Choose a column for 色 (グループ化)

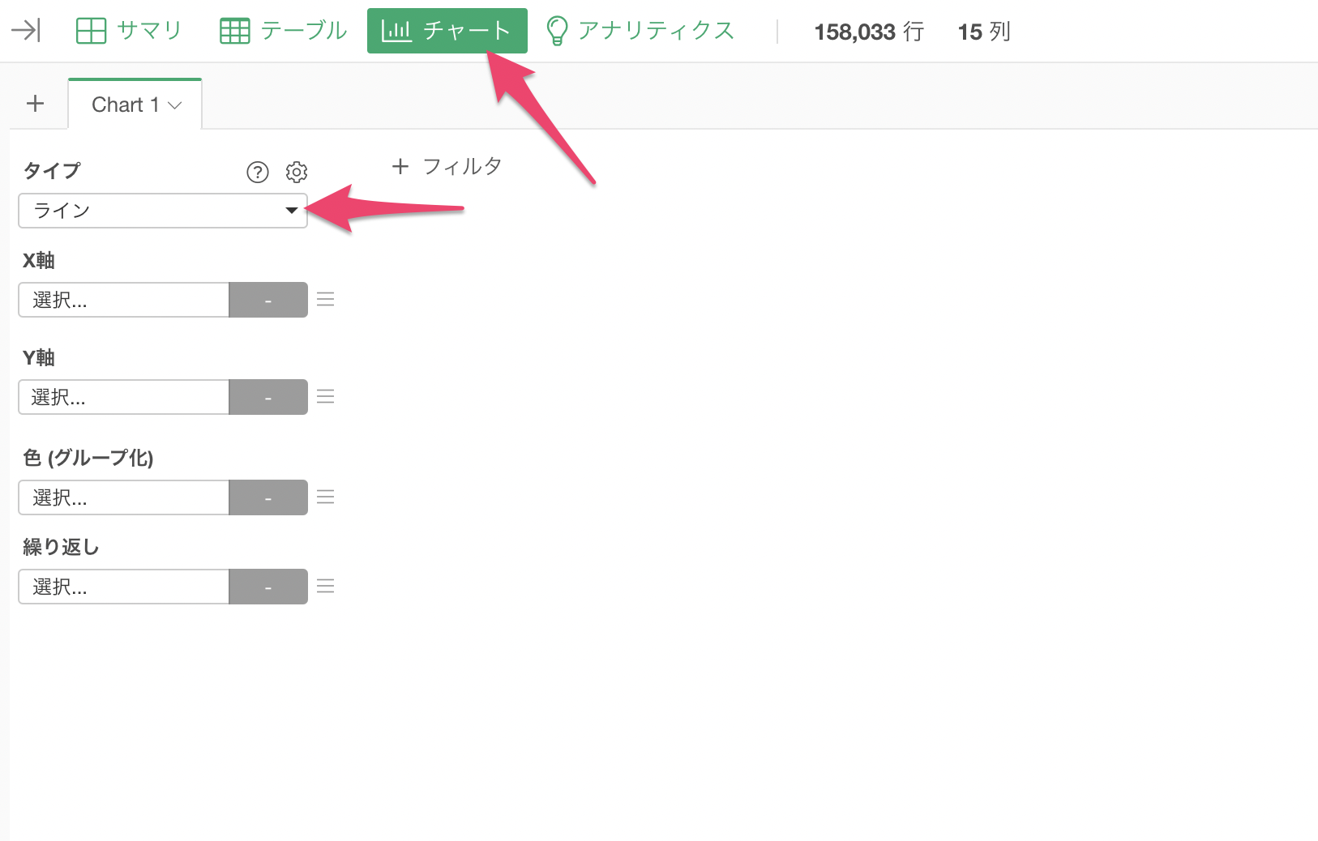[x=124, y=497]
